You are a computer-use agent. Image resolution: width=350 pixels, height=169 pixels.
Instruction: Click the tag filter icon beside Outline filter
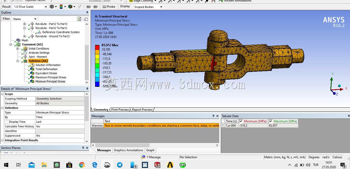86,19
